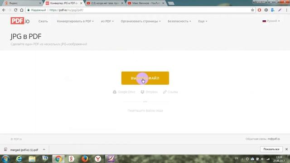Image resolution: width=290 pixels, height=163 pixels.
Task: Expand Организовать страницы dropdown
Action: pos(141,21)
